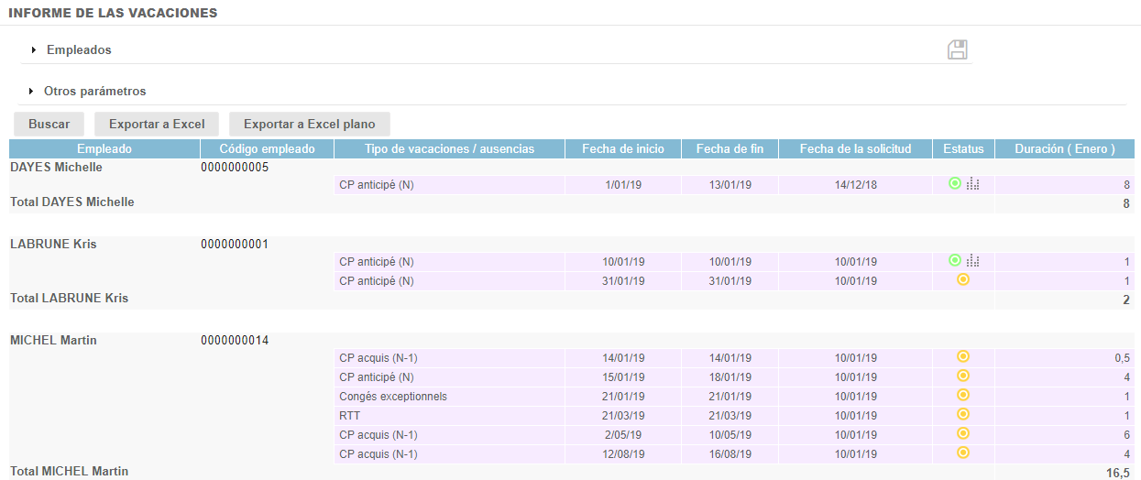Click the Código empleado column header
Viewport: 1141px width, 480px height.
(x=267, y=148)
